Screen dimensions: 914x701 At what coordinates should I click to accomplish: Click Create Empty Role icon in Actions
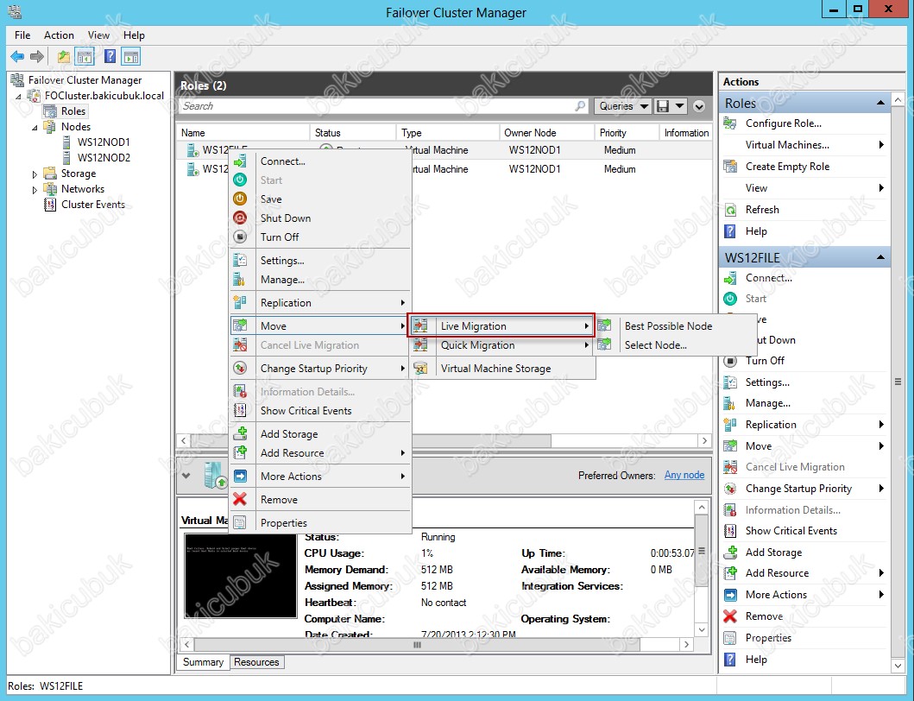pos(730,167)
